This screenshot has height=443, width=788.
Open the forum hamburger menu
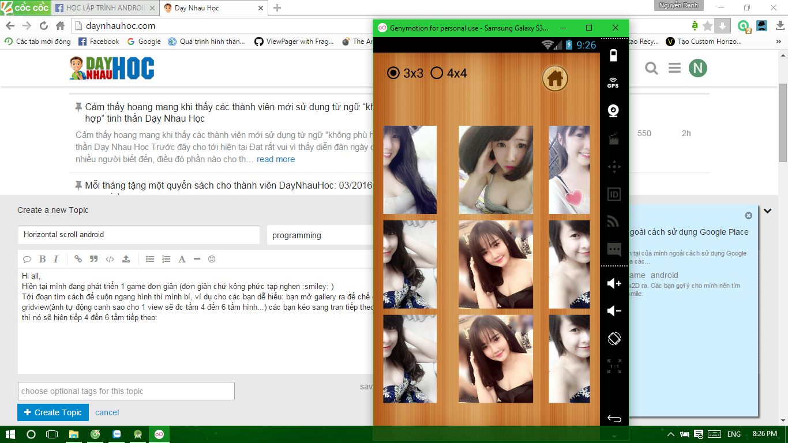tap(674, 69)
